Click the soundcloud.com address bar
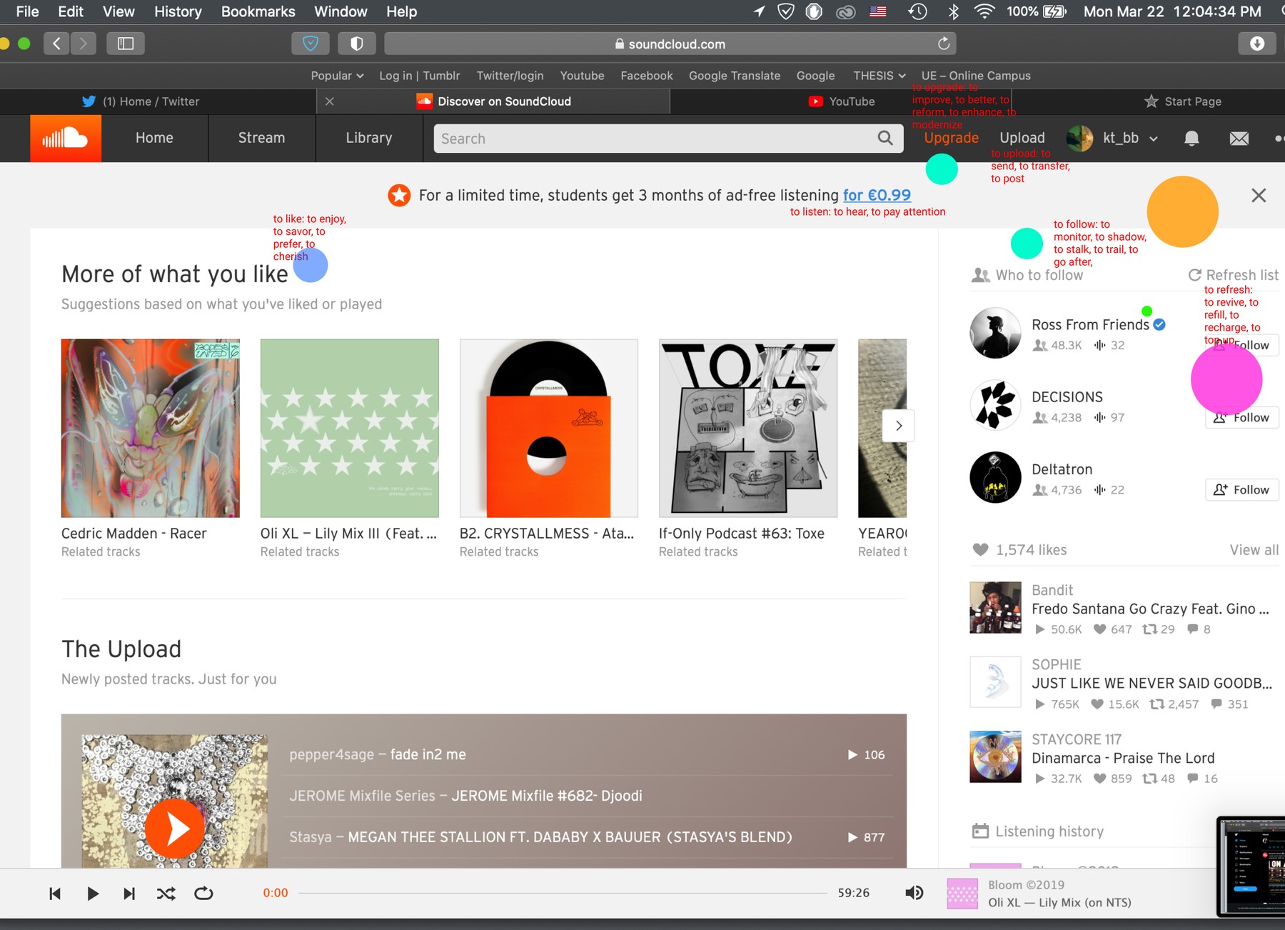This screenshot has height=930, width=1285. (x=670, y=44)
